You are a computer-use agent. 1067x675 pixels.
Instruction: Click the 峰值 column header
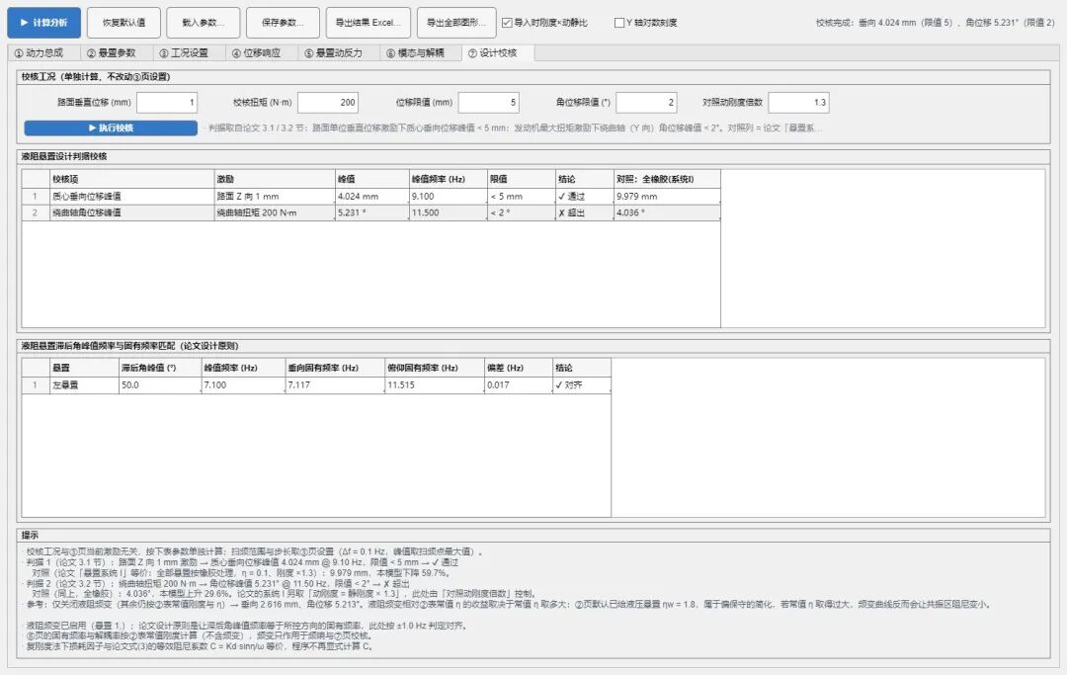[372, 179]
